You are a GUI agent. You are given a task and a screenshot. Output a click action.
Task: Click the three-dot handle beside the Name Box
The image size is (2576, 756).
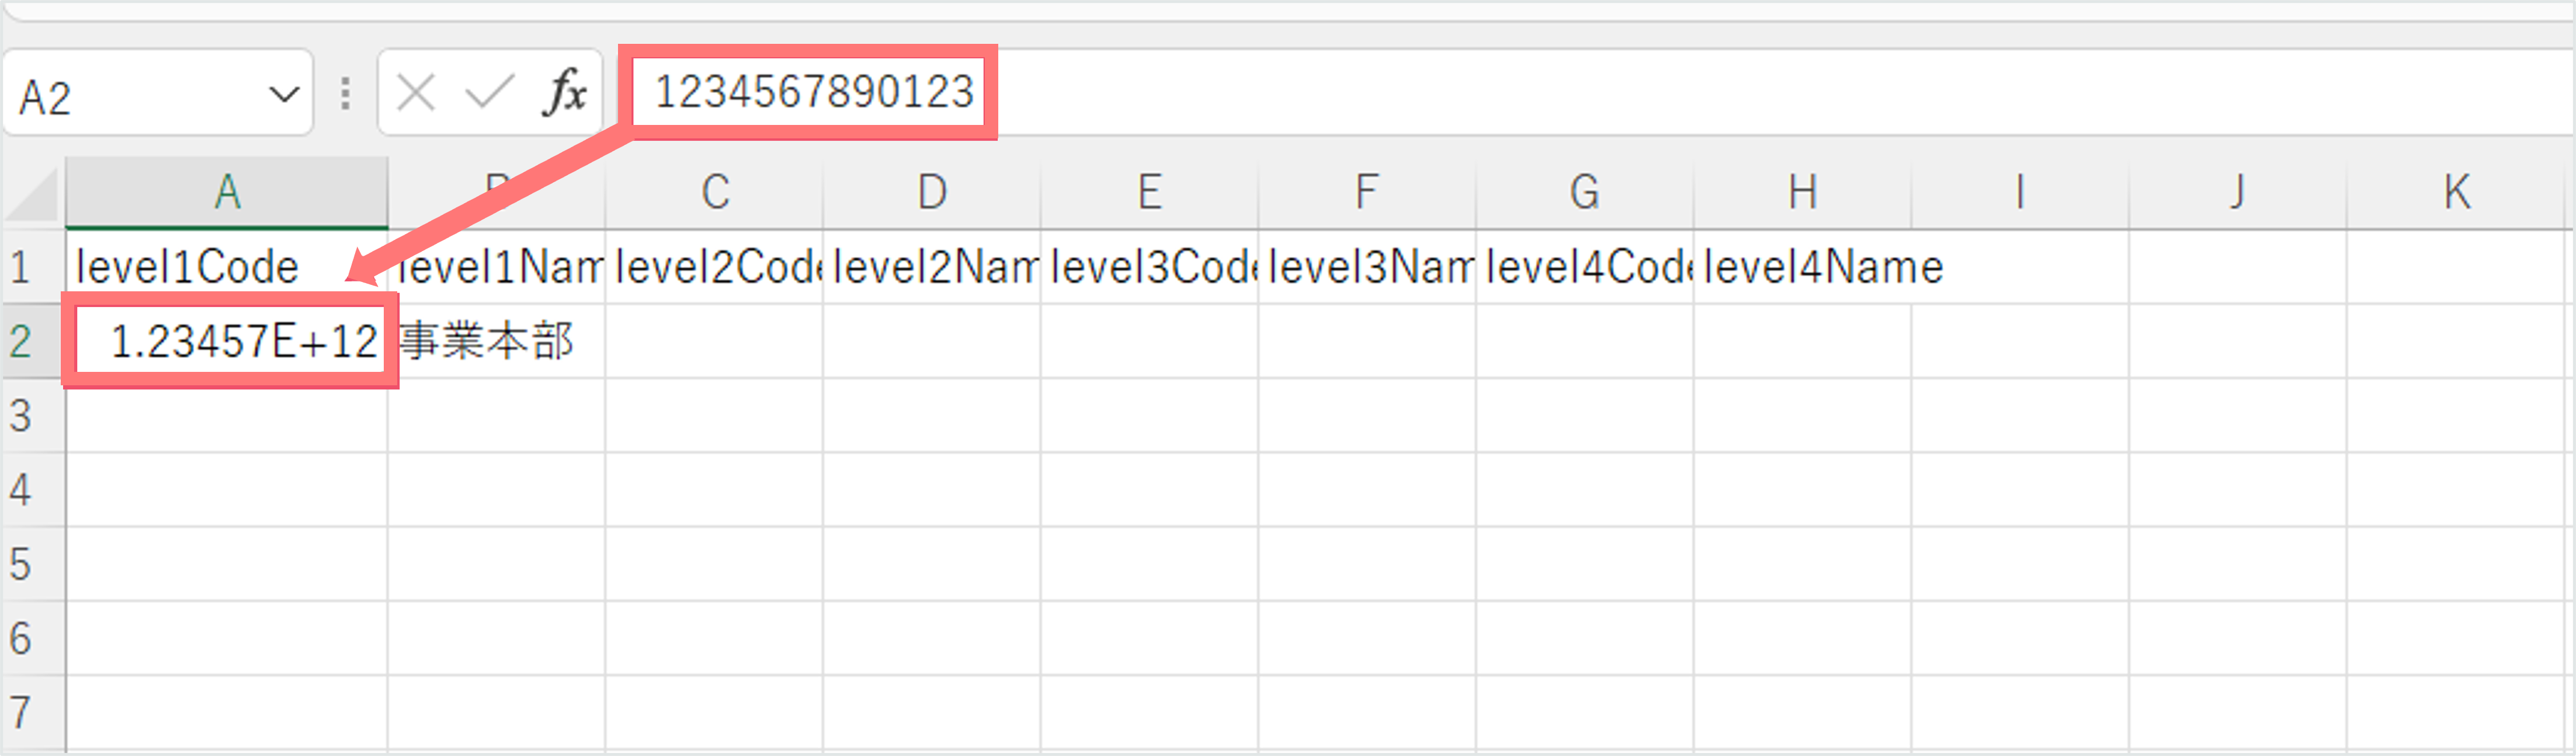(345, 93)
